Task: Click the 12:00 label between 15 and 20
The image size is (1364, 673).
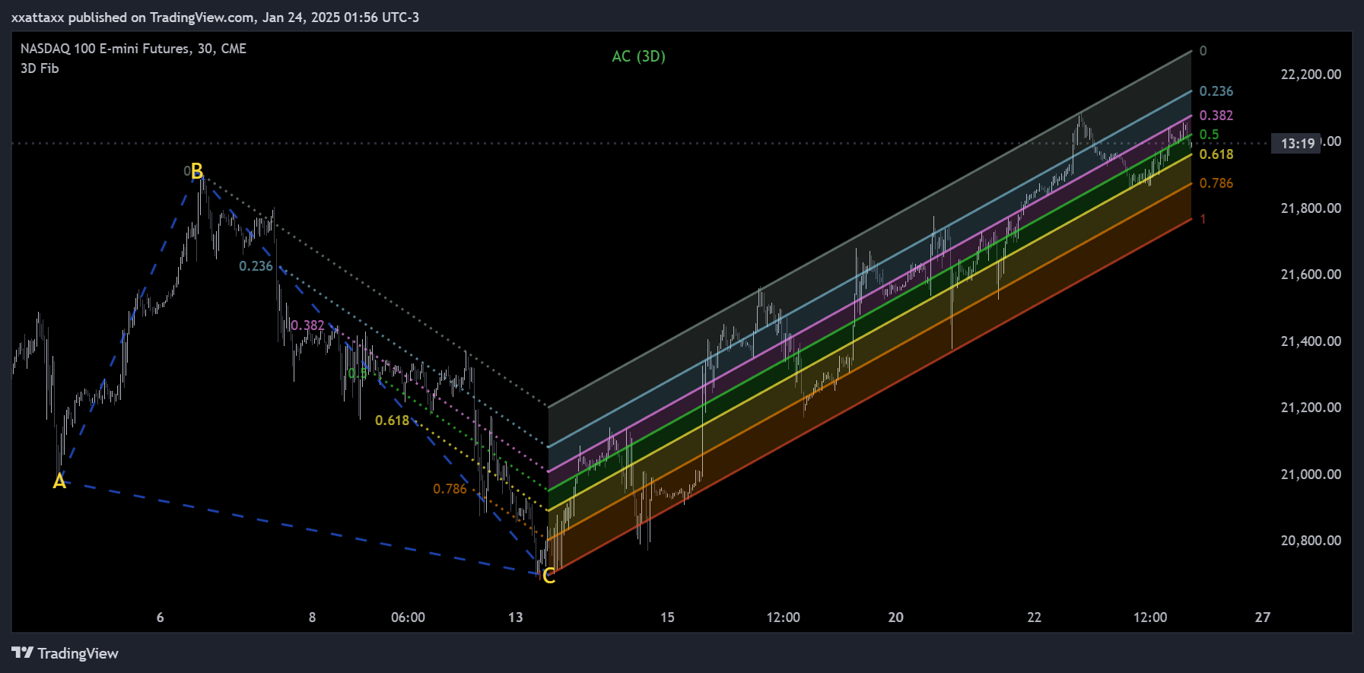Action: pyautogui.click(x=783, y=617)
